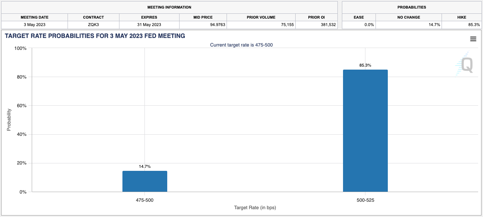Select the No Change probability header
Image resolution: width=483 pixels, height=217 pixels.
coord(408,17)
